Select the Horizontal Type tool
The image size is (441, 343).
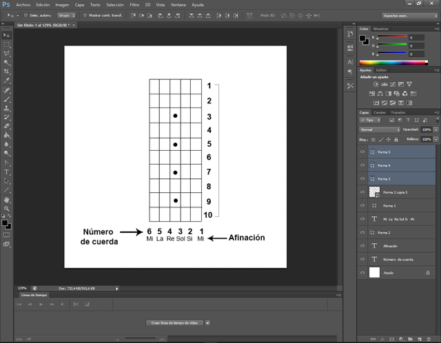[6, 171]
